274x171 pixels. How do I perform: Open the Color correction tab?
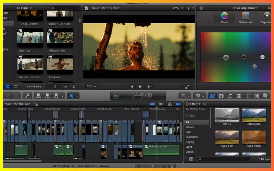click(224, 18)
